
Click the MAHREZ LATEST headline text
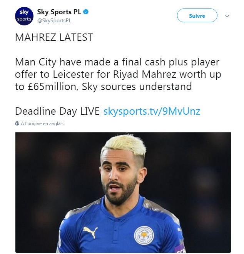coord(54,37)
